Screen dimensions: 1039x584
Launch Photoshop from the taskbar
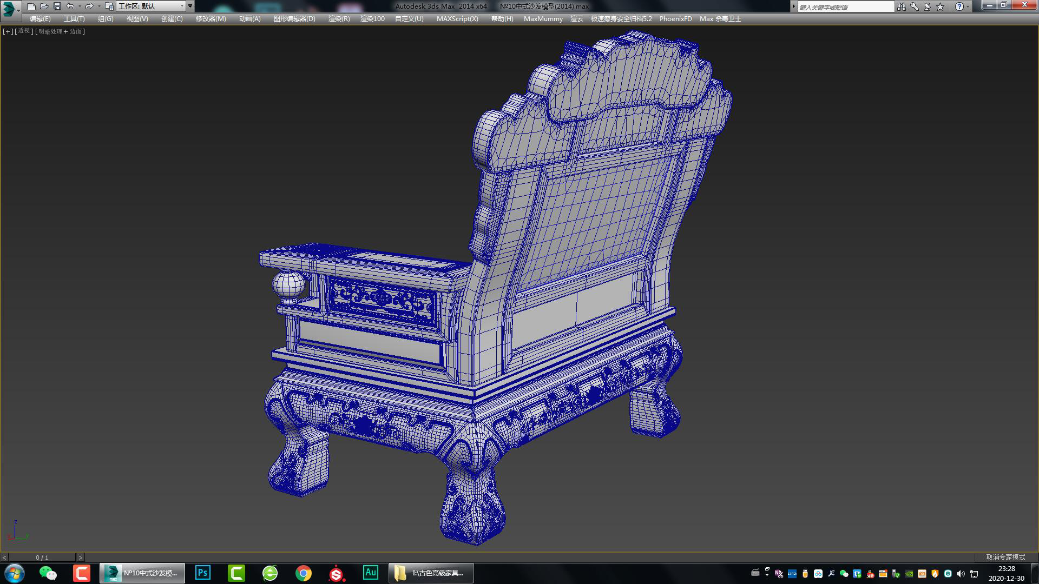point(202,573)
